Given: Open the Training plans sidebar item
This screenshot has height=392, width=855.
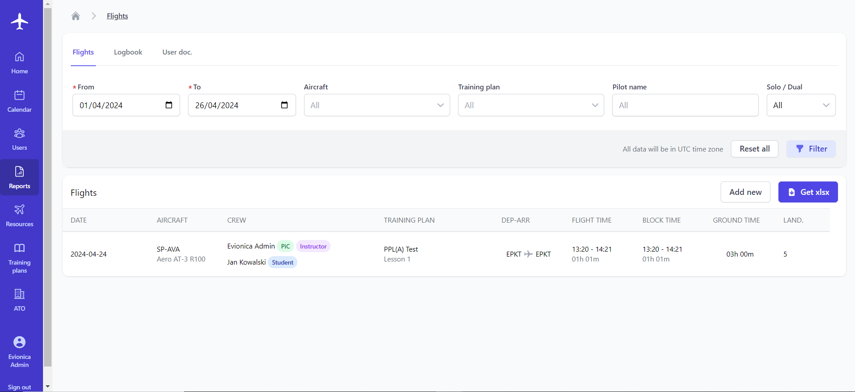Looking at the screenshot, I should [x=19, y=258].
